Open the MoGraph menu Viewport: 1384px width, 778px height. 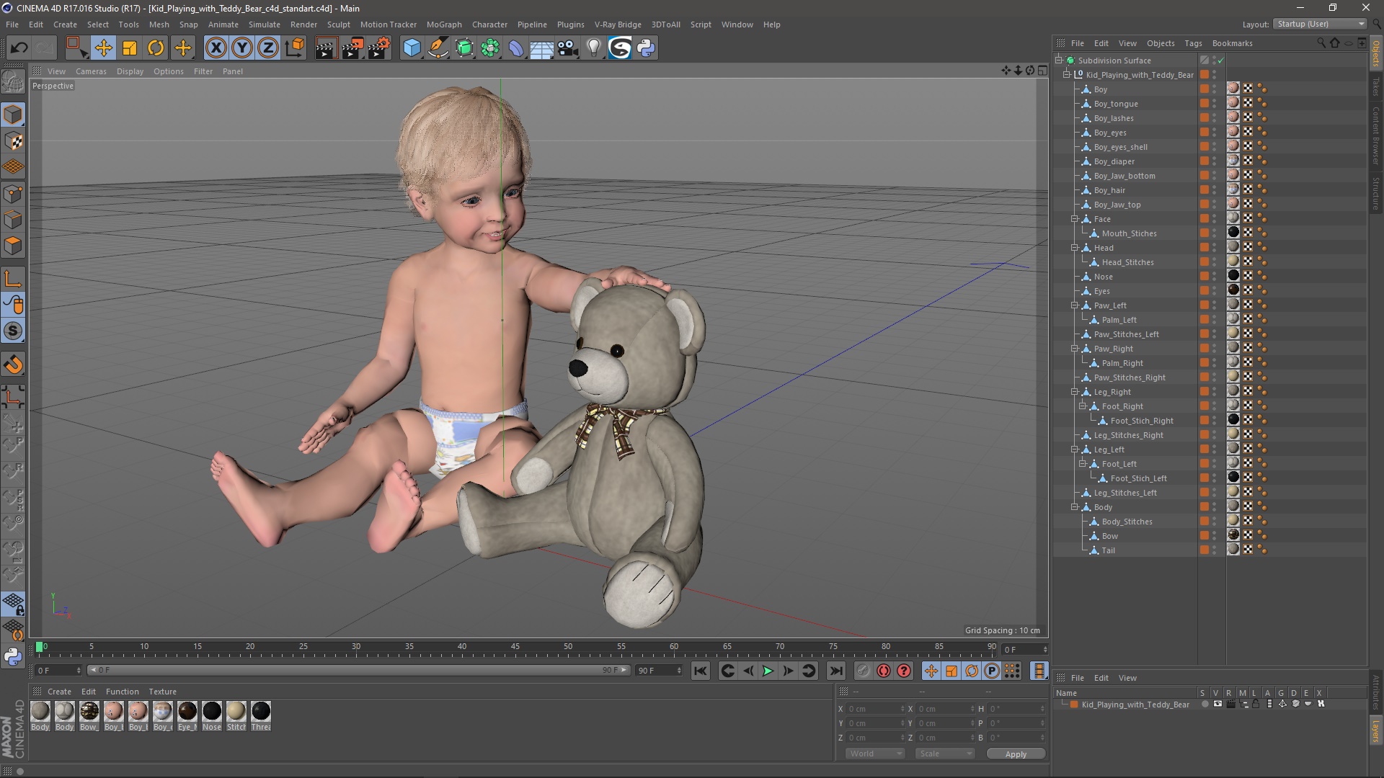coord(444,24)
